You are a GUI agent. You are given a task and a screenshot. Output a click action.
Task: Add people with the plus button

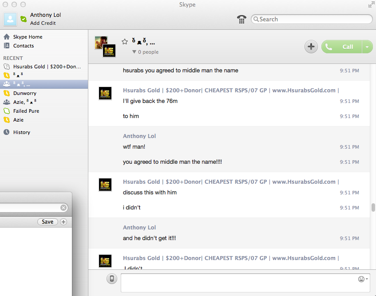[311, 47]
